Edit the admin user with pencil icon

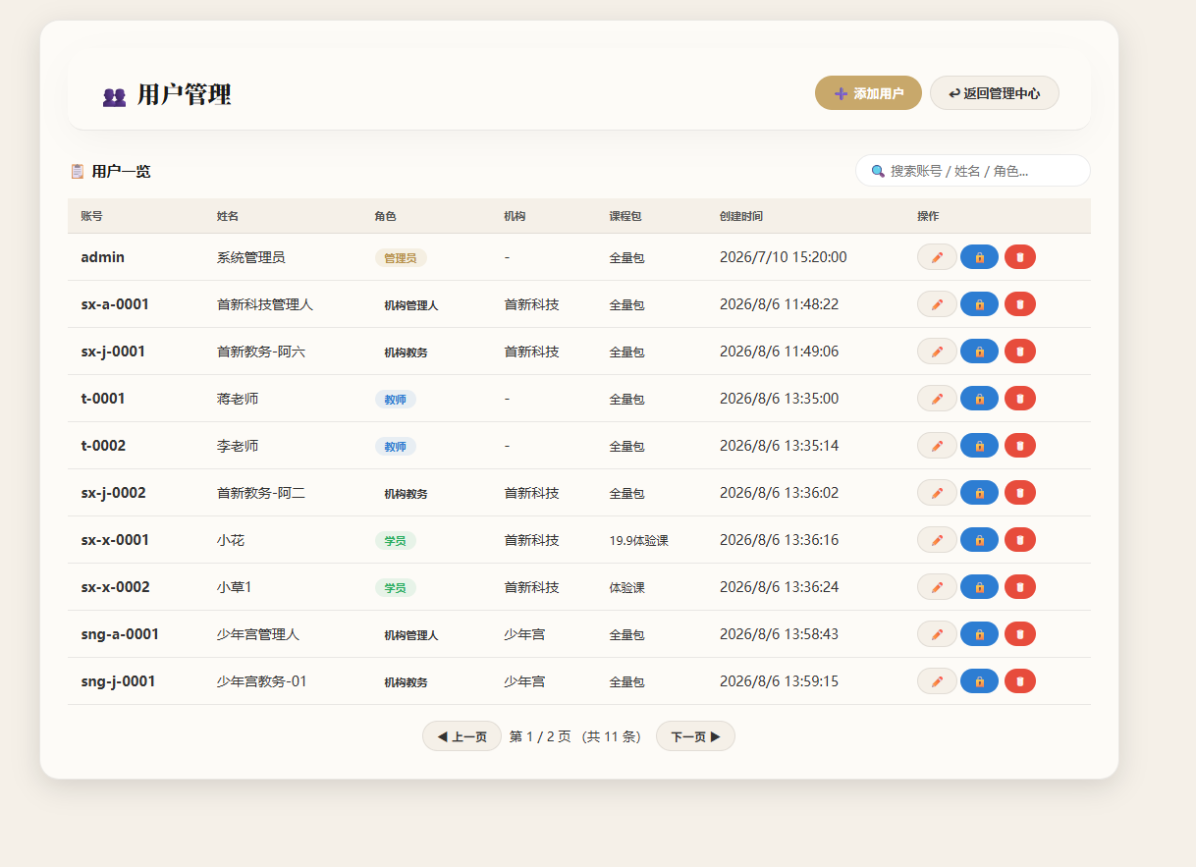pos(937,257)
